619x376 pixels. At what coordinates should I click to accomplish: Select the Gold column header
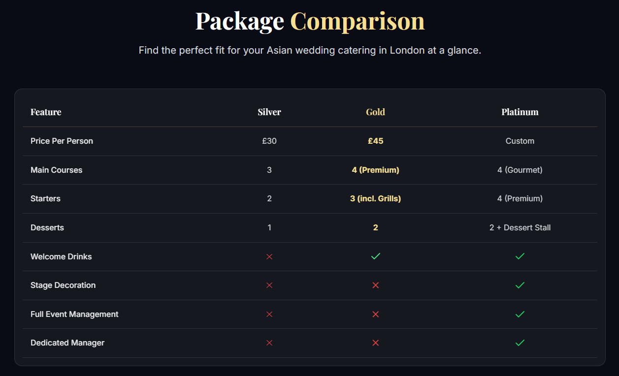click(x=375, y=112)
